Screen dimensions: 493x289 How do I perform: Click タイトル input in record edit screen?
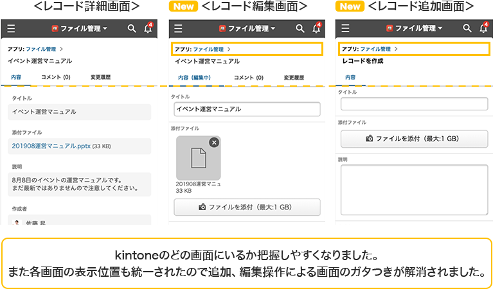point(247,109)
